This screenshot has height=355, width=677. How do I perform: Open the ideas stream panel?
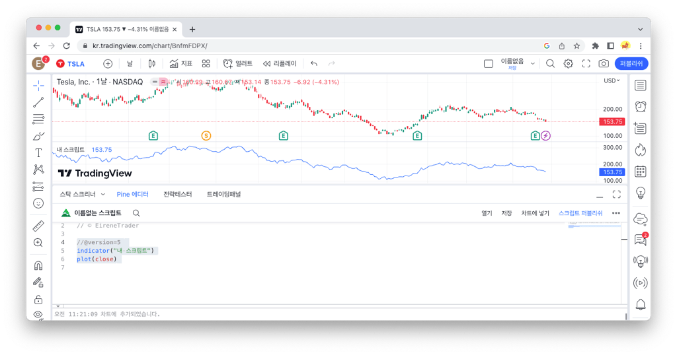640,261
